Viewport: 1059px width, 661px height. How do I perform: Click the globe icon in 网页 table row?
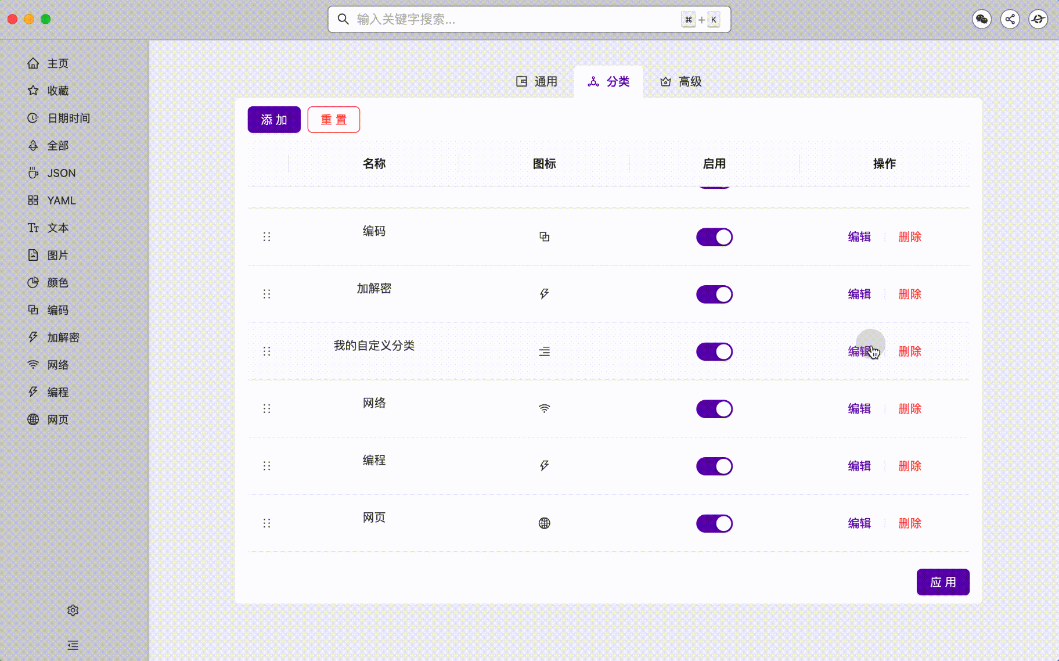pyautogui.click(x=544, y=523)
